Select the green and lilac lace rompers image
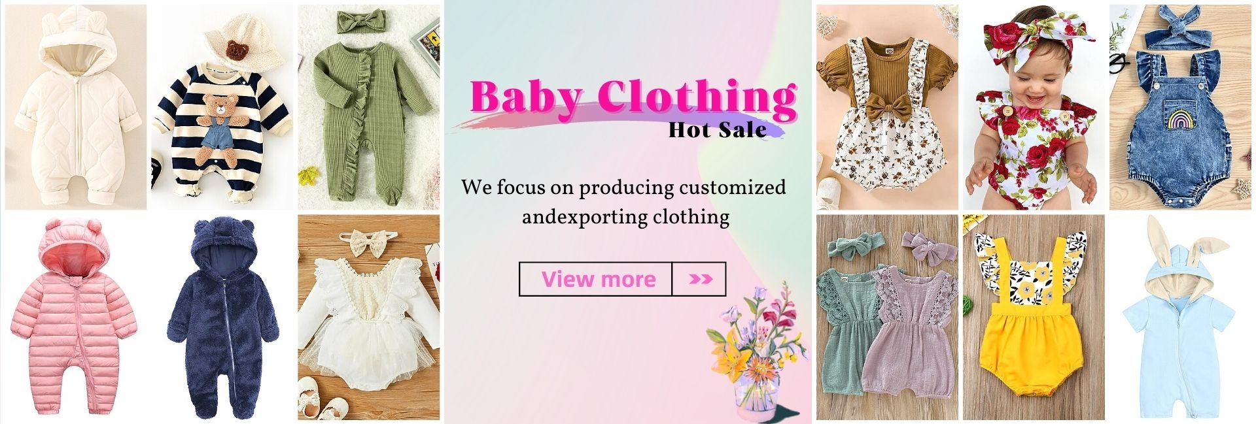Viewport: 1256px width, 424px height. (x=887, y=317)
